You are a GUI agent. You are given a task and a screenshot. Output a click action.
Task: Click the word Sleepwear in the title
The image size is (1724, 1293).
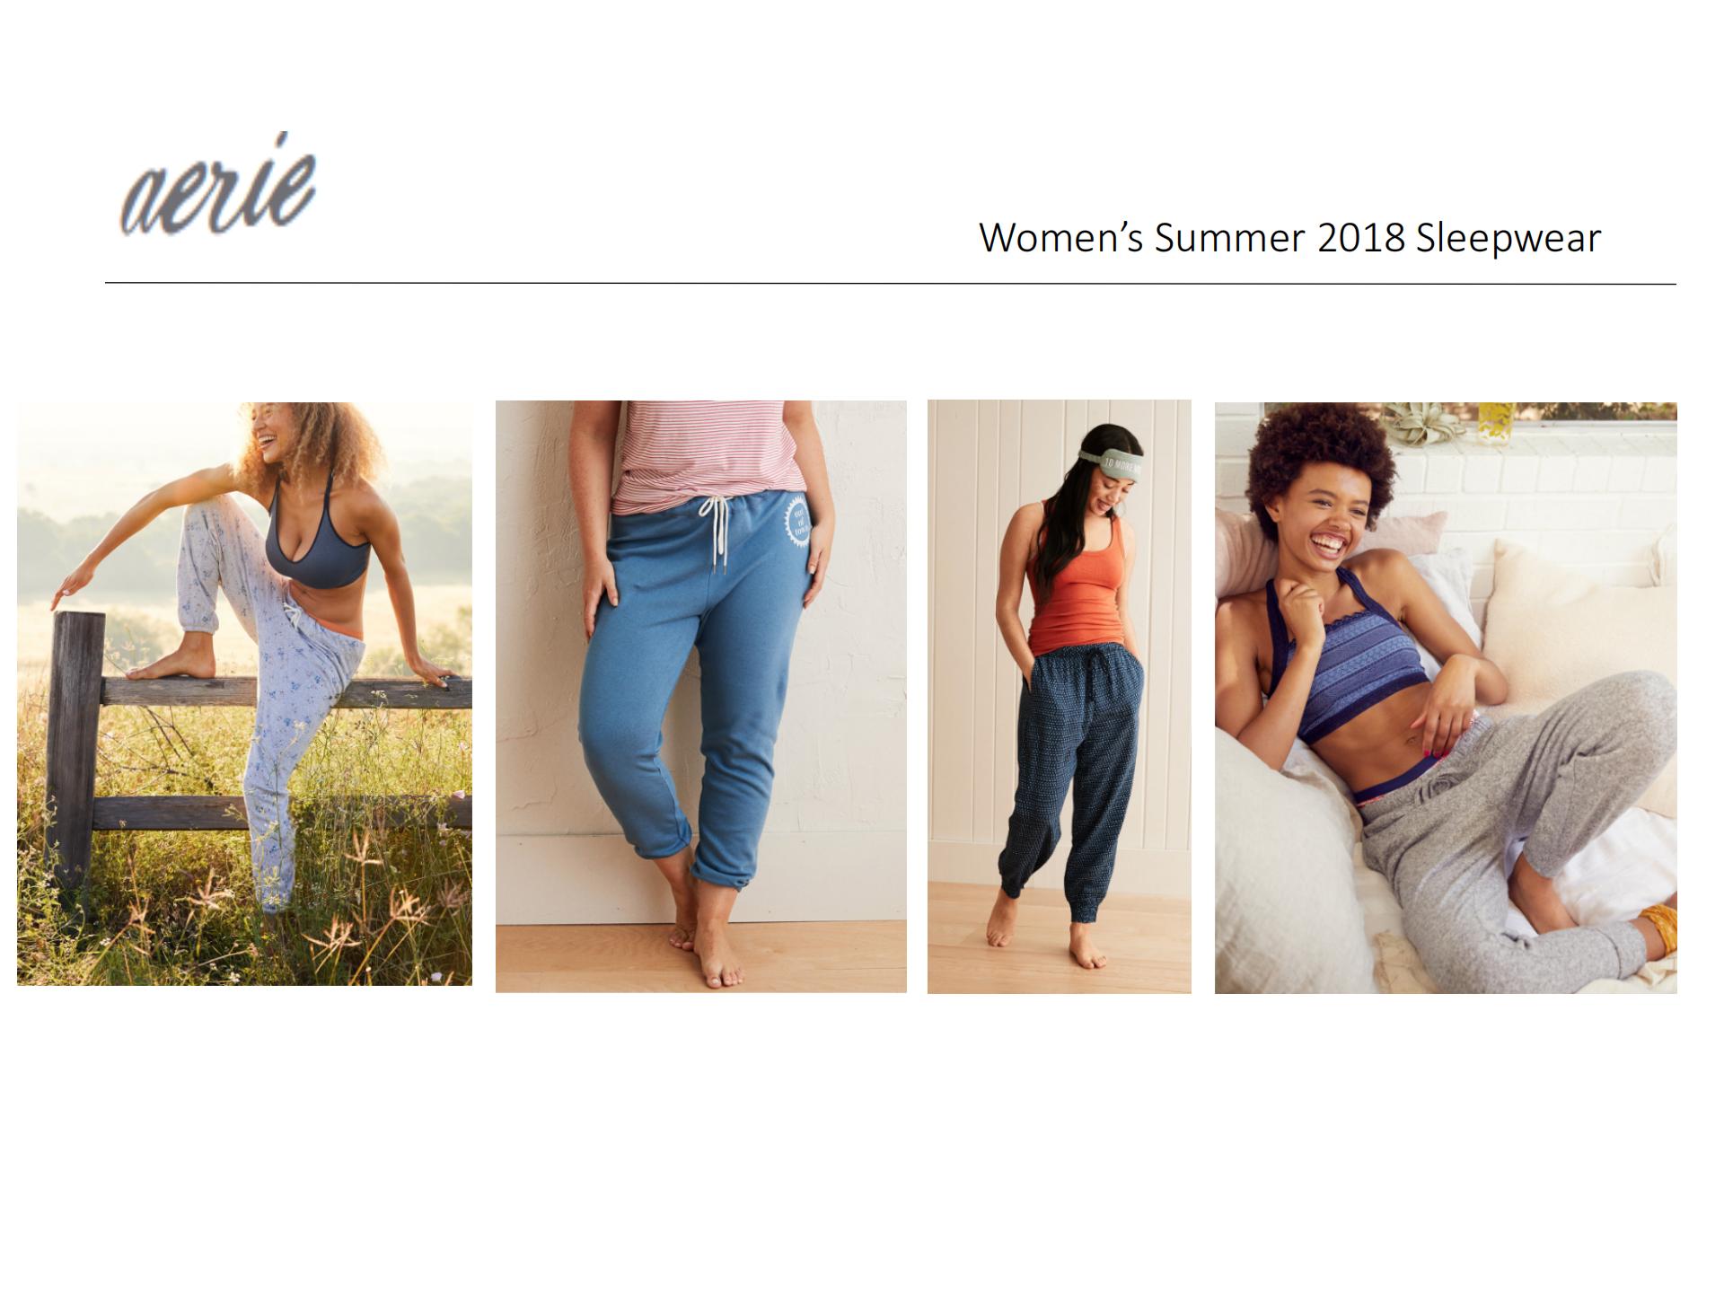[x=1508, y=239]
